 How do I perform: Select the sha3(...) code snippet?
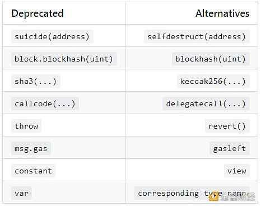[36, 81]
